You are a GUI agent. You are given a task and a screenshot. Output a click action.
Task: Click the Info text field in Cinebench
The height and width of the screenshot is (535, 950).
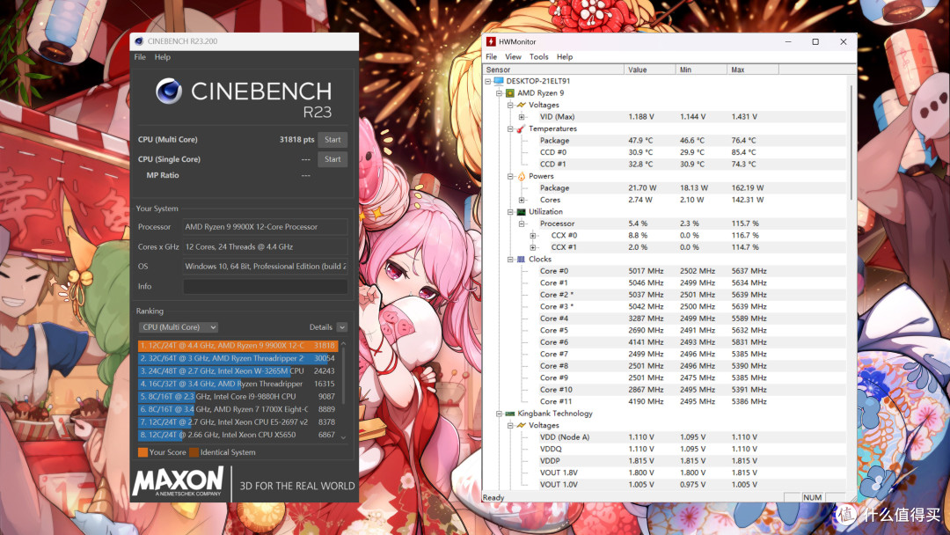[x=266, y=287]
